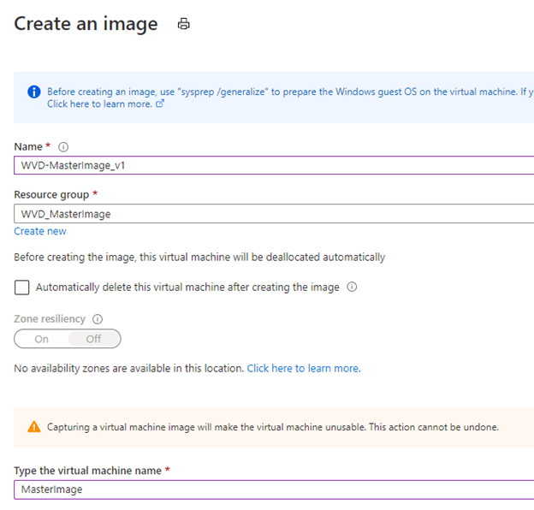Open the Zone resiliency info icon
Screen dimensions: 534x510
(x=98, y=319)
